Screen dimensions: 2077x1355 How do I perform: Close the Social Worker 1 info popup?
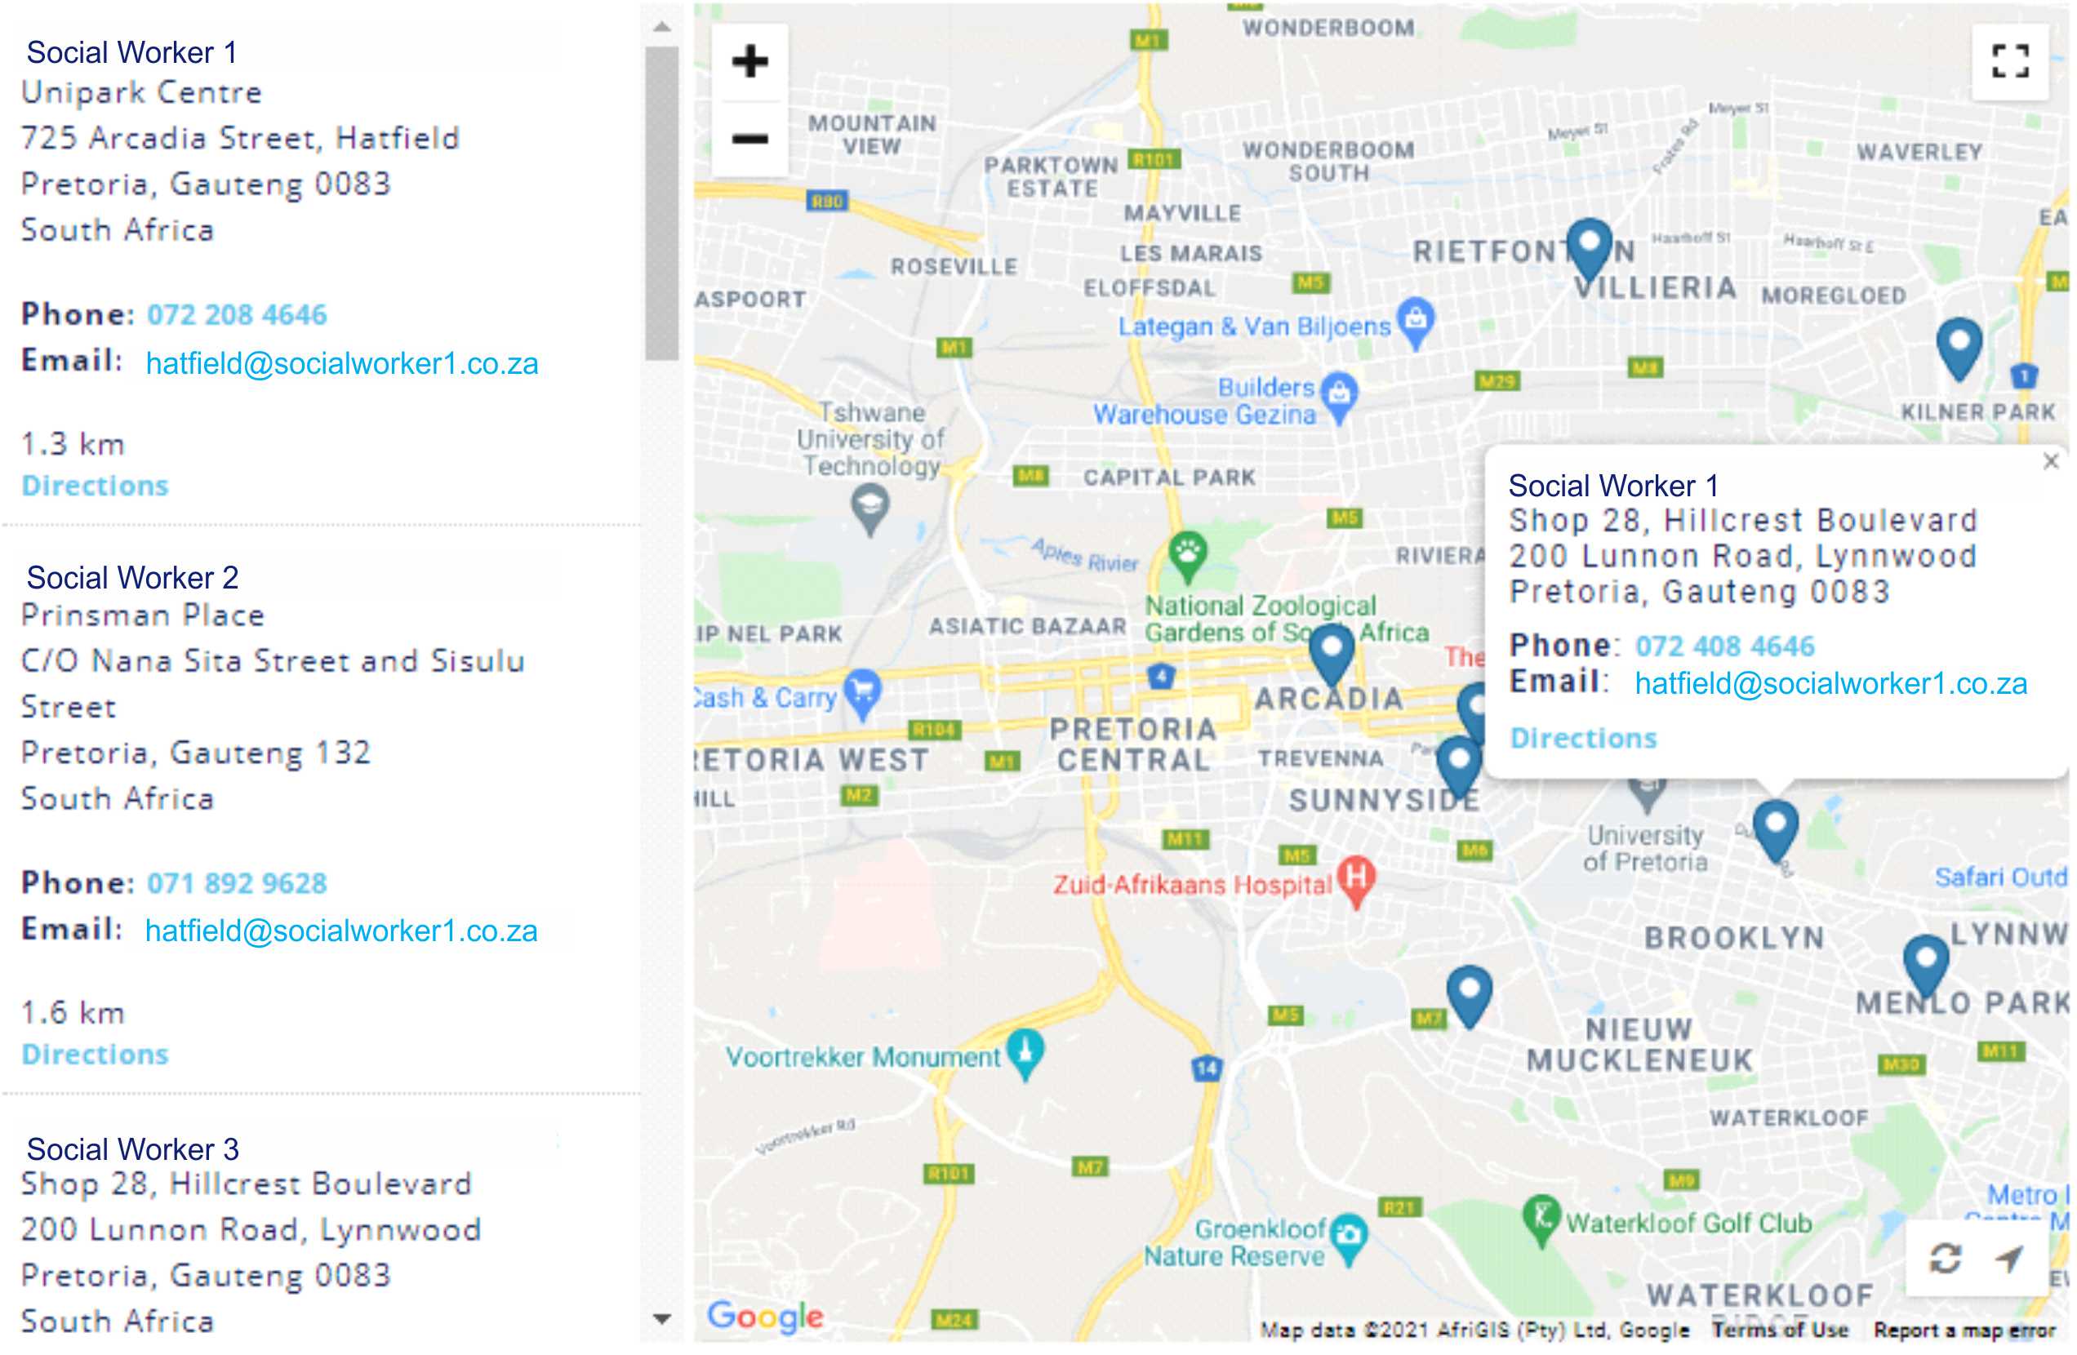[x=2051, y=461]
